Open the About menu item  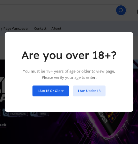[x=56, y=29]
